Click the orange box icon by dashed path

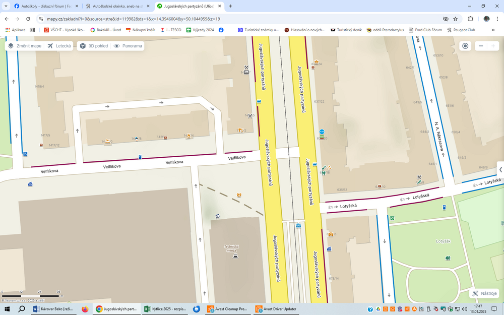click(239, 195)
